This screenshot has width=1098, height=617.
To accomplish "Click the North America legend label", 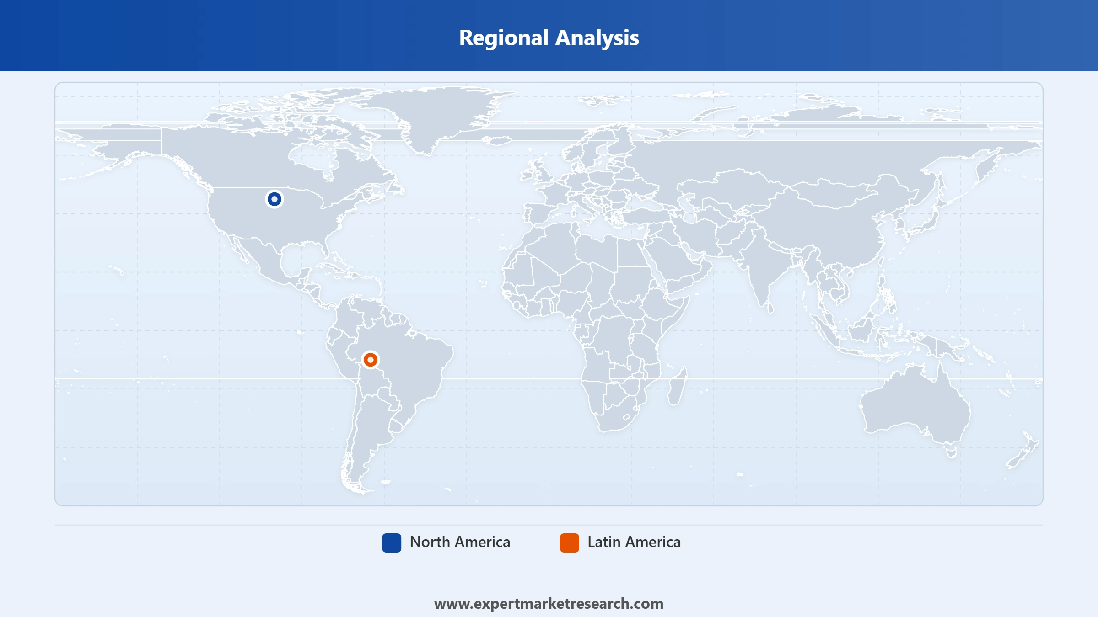I will point(460,542).
